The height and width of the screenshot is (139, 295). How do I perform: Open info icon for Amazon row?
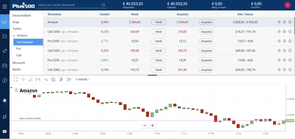[290, 22]
